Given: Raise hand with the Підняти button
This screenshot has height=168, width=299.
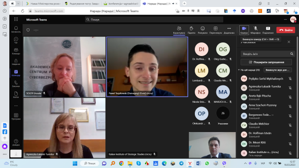Looking at the screenshot, I should coord(191,30).
